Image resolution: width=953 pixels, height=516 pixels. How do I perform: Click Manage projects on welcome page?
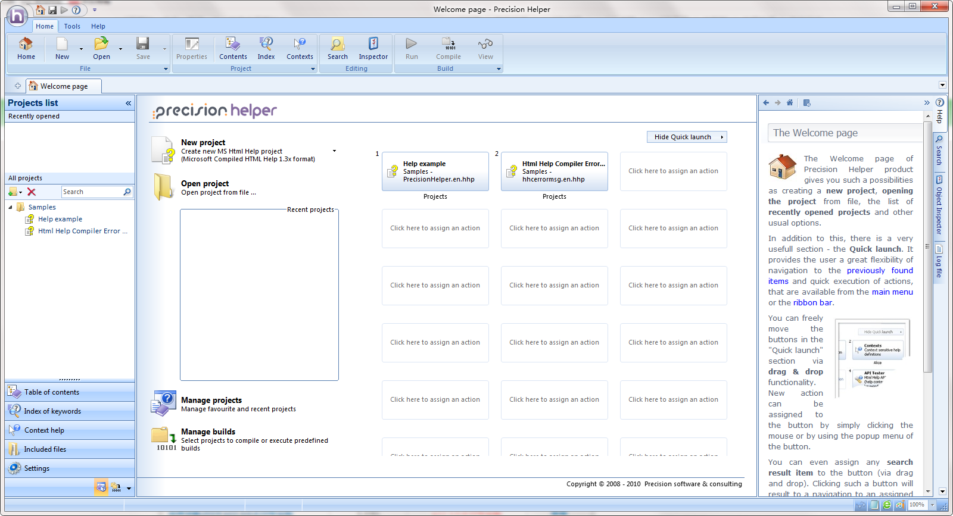point(211,400)
